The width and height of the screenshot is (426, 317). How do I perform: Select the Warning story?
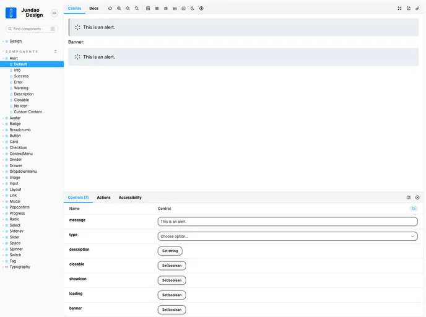pos(21,88)
